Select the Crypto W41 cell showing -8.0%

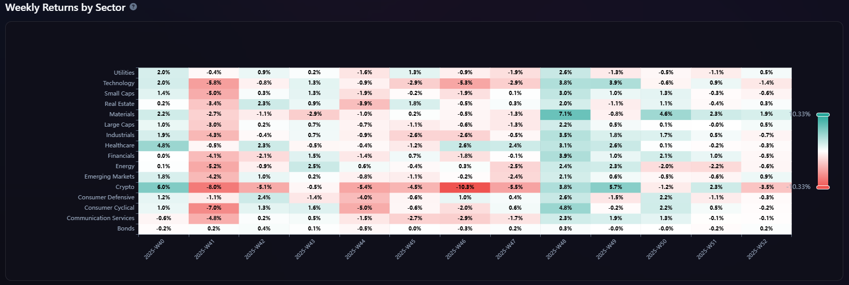pyautogui.click(x=214, y=187)
